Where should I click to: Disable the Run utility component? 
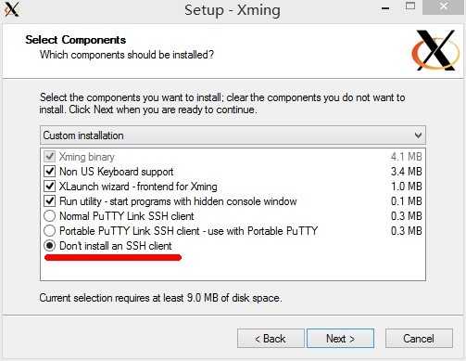pos(50,201)
